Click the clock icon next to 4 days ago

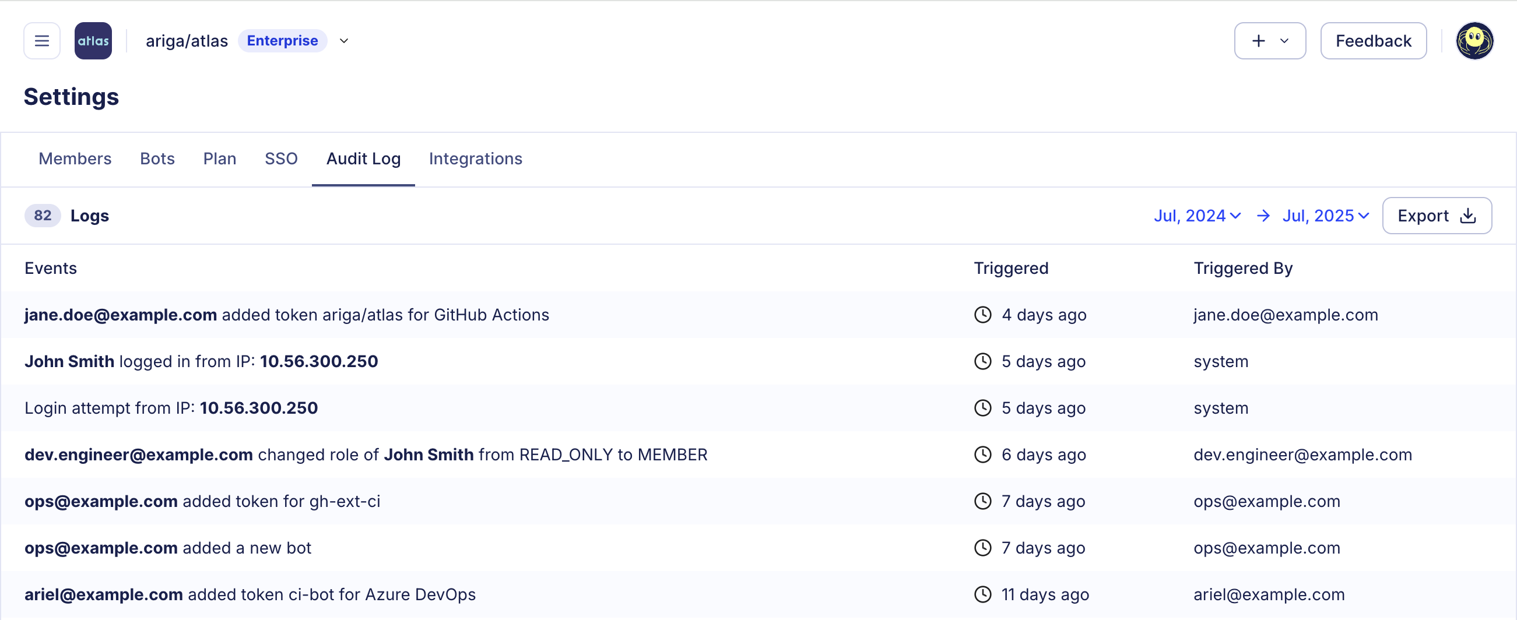click(x=982, y=315)
